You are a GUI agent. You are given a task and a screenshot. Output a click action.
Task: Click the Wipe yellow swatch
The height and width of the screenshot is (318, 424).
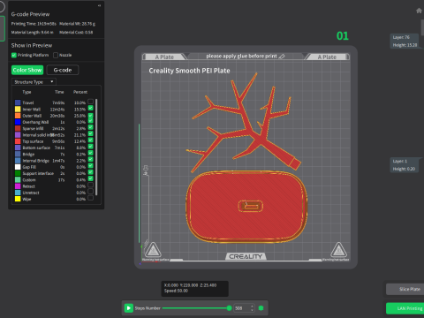[18, 199]
